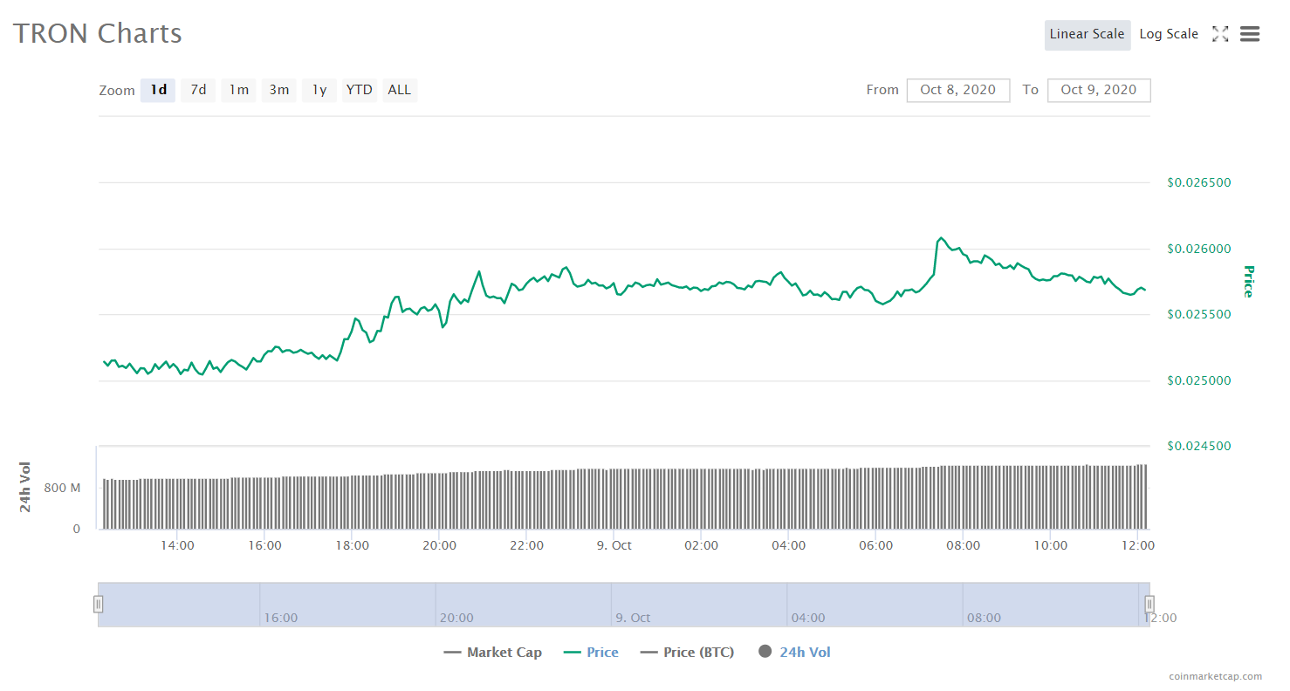The width and height of the screenshot is (1290, 691).
Task: Click the TRON Charts heading
Action: 98,33
